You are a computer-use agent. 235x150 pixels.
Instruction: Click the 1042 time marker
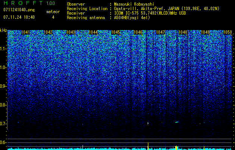[x=48, y=32]
